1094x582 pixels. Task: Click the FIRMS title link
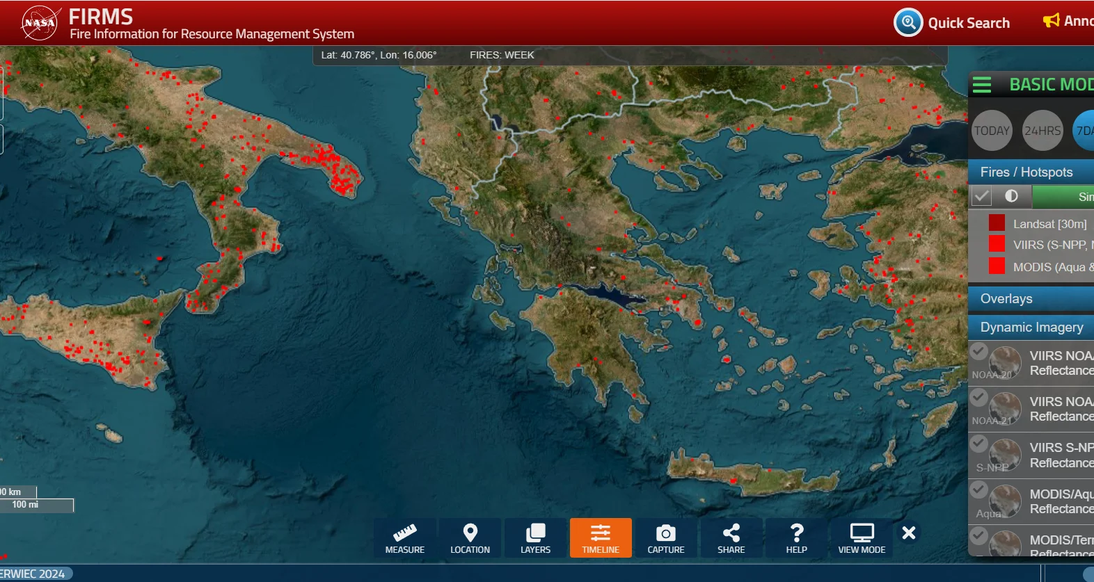(x=101, y=17)
